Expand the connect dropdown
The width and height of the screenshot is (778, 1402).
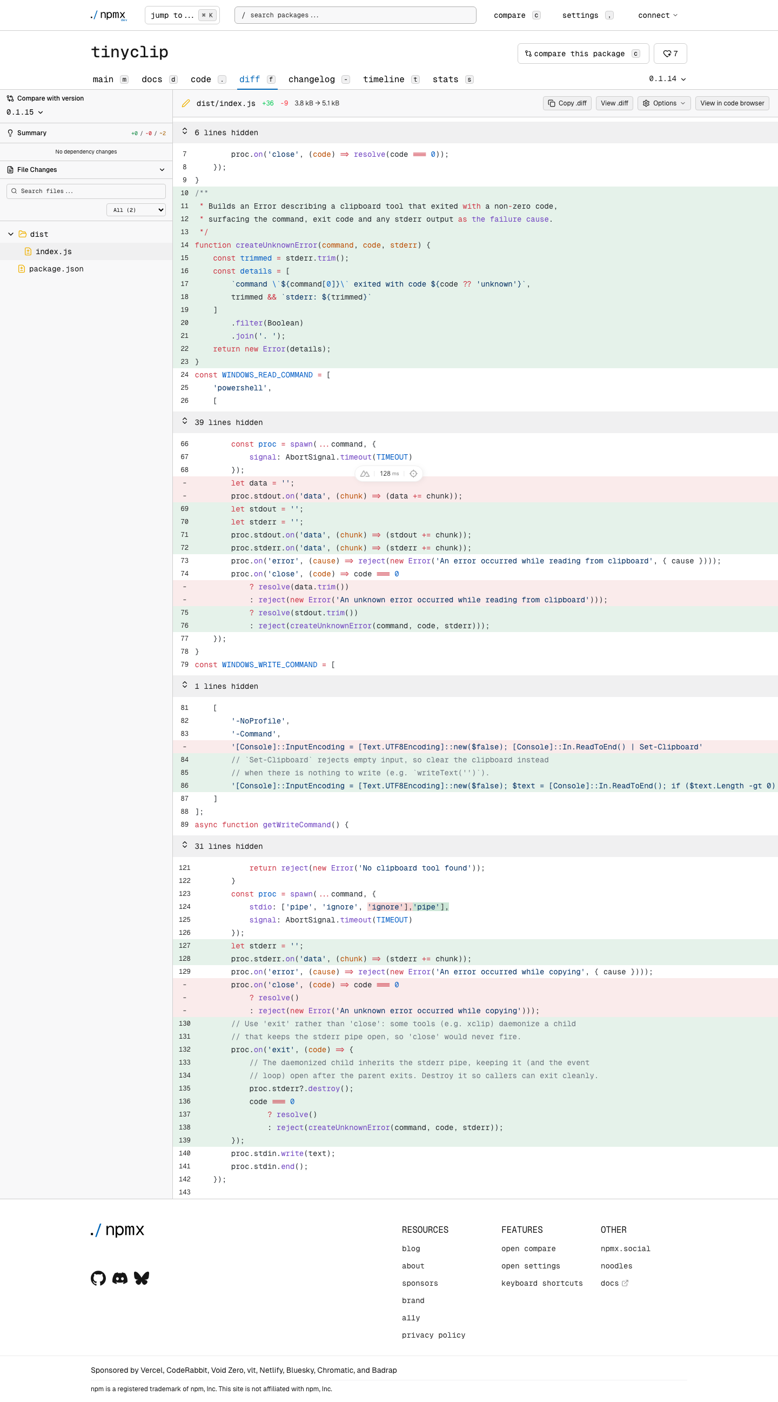658,15
